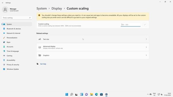Open the Windows Start menu
Screen dimensions: 173x97
coord(67,94)
